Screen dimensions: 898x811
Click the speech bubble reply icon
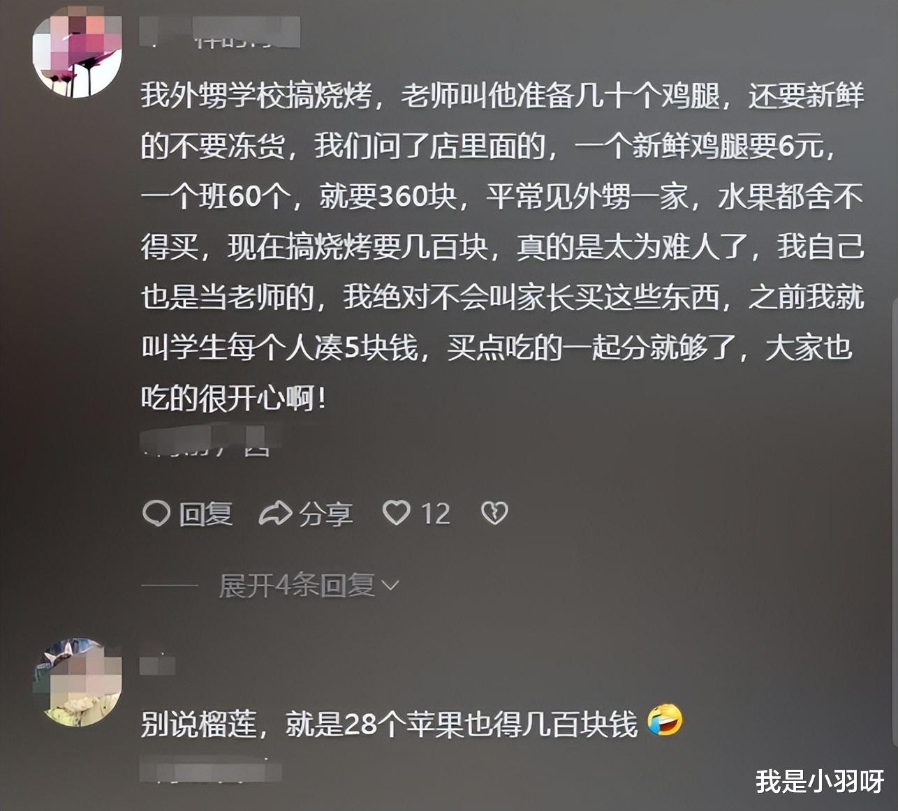click(156, 514)
